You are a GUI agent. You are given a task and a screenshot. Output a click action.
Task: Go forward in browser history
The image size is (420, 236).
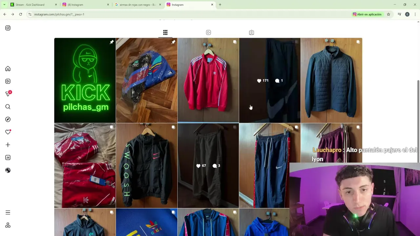coord(12,14)
